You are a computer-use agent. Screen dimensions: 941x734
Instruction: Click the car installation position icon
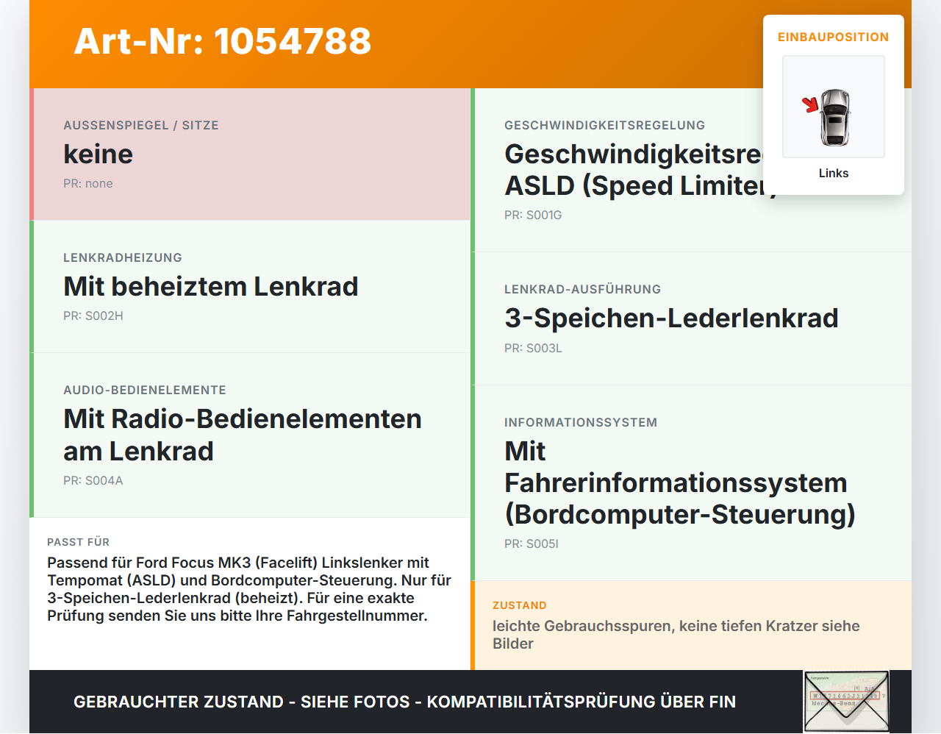point(834,107)
